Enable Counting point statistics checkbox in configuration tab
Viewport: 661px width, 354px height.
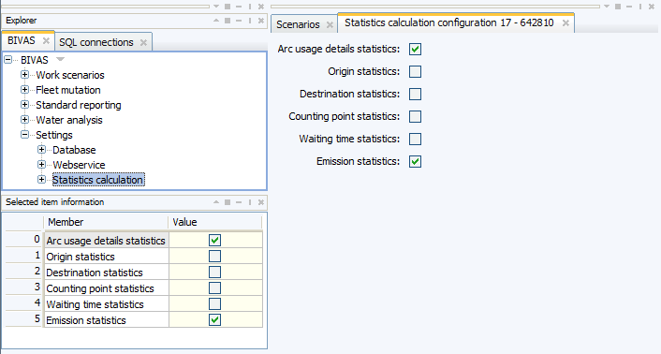[415, 116]
